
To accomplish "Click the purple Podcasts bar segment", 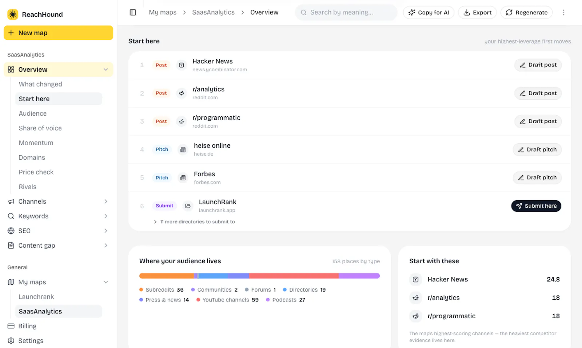I will 359,276.
